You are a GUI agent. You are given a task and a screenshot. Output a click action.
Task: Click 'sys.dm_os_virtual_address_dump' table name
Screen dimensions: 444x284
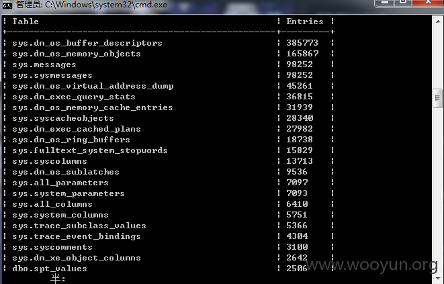(x=93, y=86)
